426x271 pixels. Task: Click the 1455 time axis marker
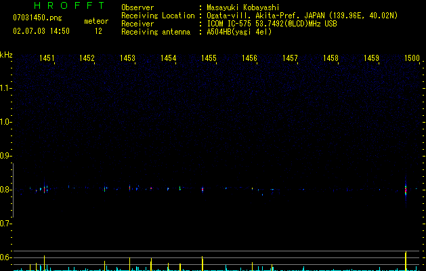[209, 58]
